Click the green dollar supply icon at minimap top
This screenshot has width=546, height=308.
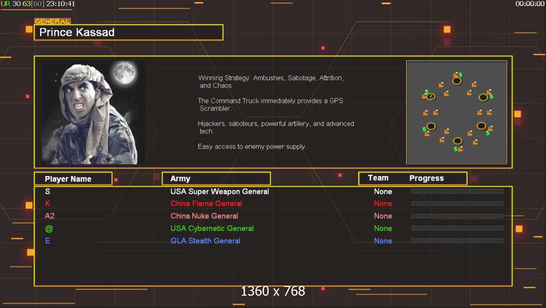tap(460, 75)
